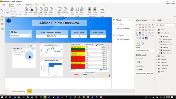The height and width of the screenshot is (99, 176).
Task: Check the Checked Baggage option
Action: tap(14, 51)
